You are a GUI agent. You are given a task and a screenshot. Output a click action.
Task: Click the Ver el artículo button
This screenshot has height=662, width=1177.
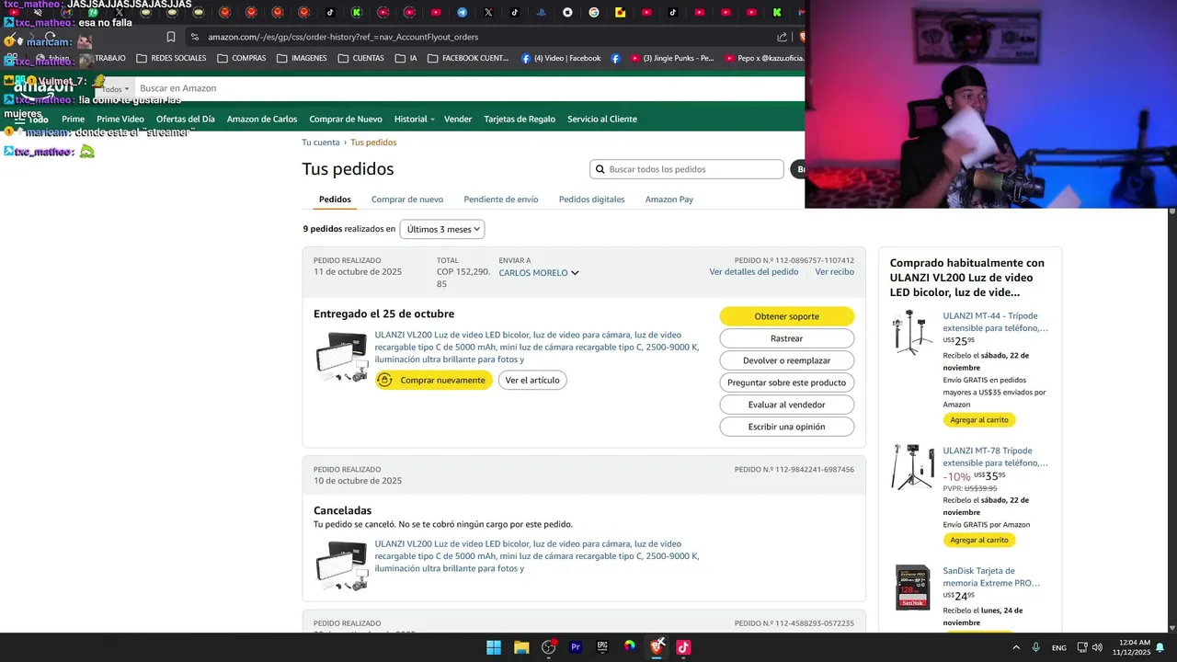click(532, 381)
